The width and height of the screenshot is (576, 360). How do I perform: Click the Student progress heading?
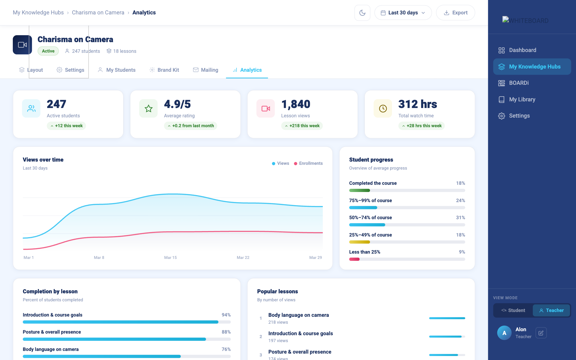[371, 160]
